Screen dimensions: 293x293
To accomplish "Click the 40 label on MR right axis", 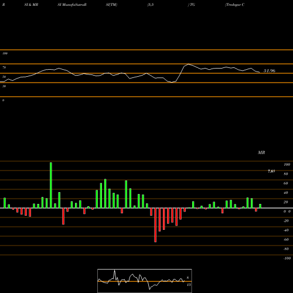I will [x=286, y=193].
